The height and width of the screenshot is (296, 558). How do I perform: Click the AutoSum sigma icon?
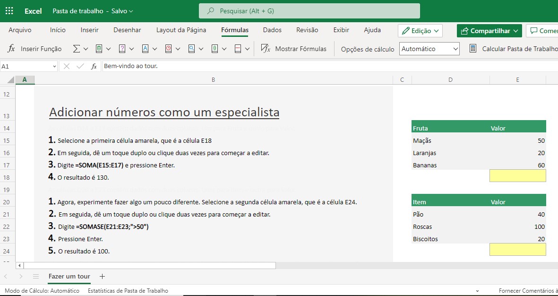(77, 49)
